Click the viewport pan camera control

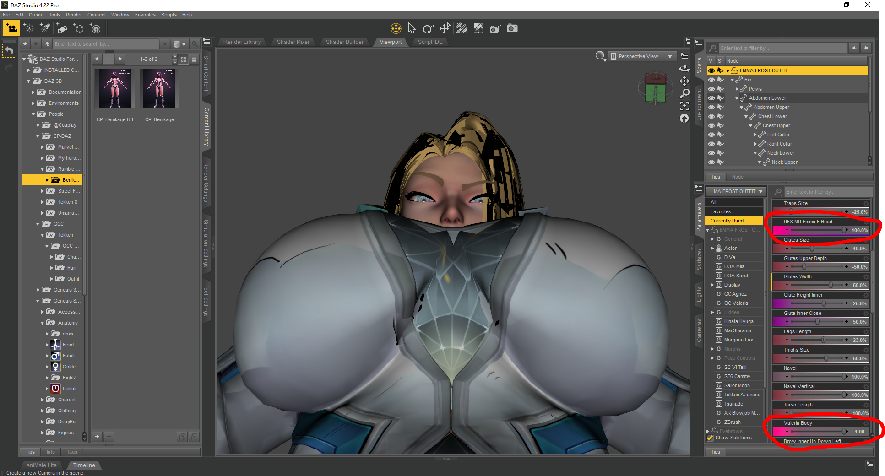point(684,81)
